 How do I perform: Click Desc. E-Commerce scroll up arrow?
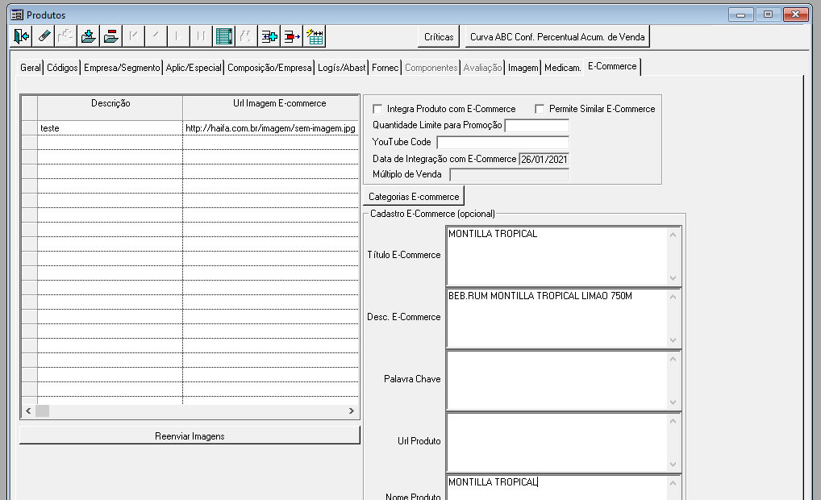[673, 297]
